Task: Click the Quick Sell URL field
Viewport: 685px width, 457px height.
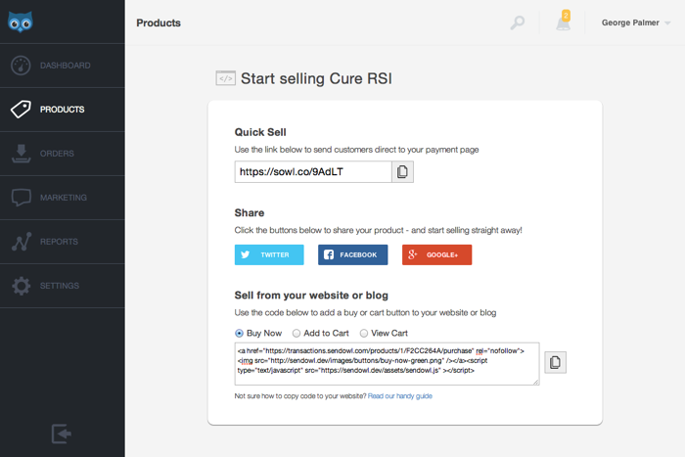Action: pos(313,172)
